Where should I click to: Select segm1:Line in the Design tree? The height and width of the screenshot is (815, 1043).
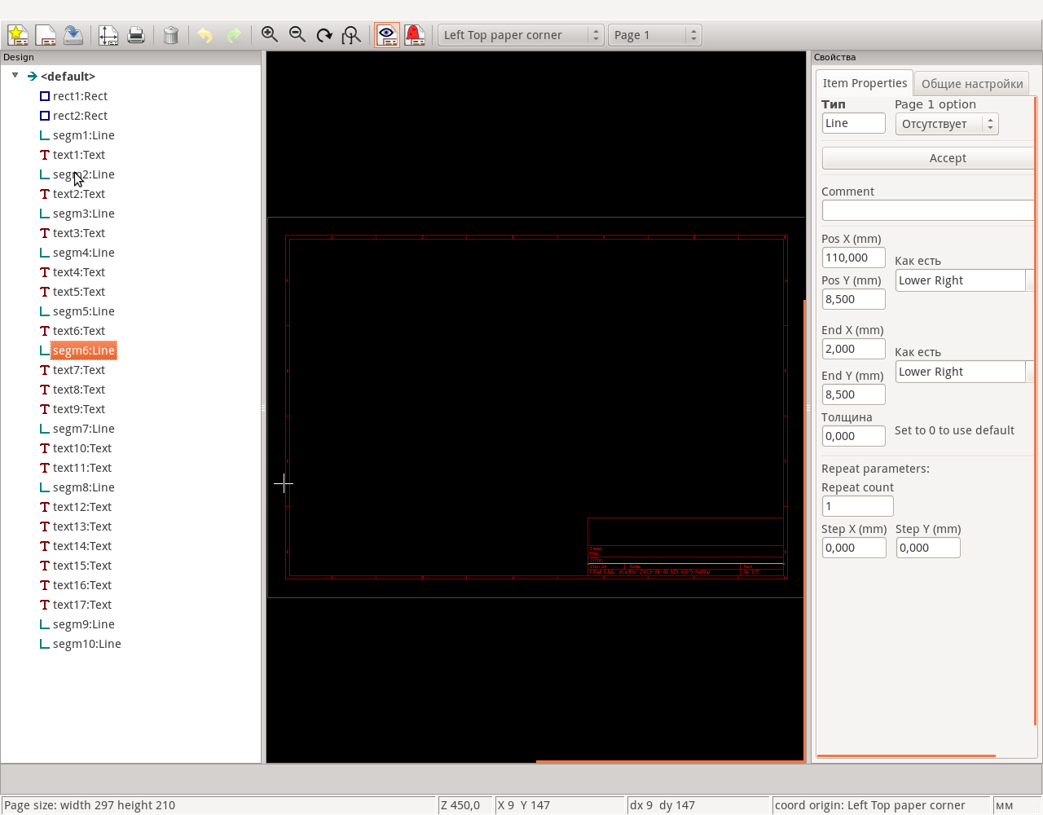click(82, 135)
